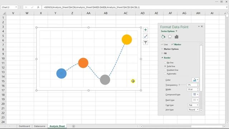Select column header AC

pyautogui.click(x=126, y=13)
